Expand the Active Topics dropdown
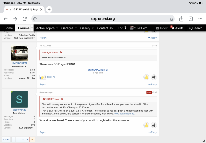The image size is (206, 143). (x=57, y=28)
